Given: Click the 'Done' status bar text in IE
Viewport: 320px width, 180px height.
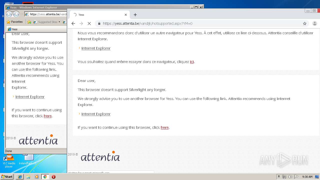Looking at the screenshot, I should 9,151.
